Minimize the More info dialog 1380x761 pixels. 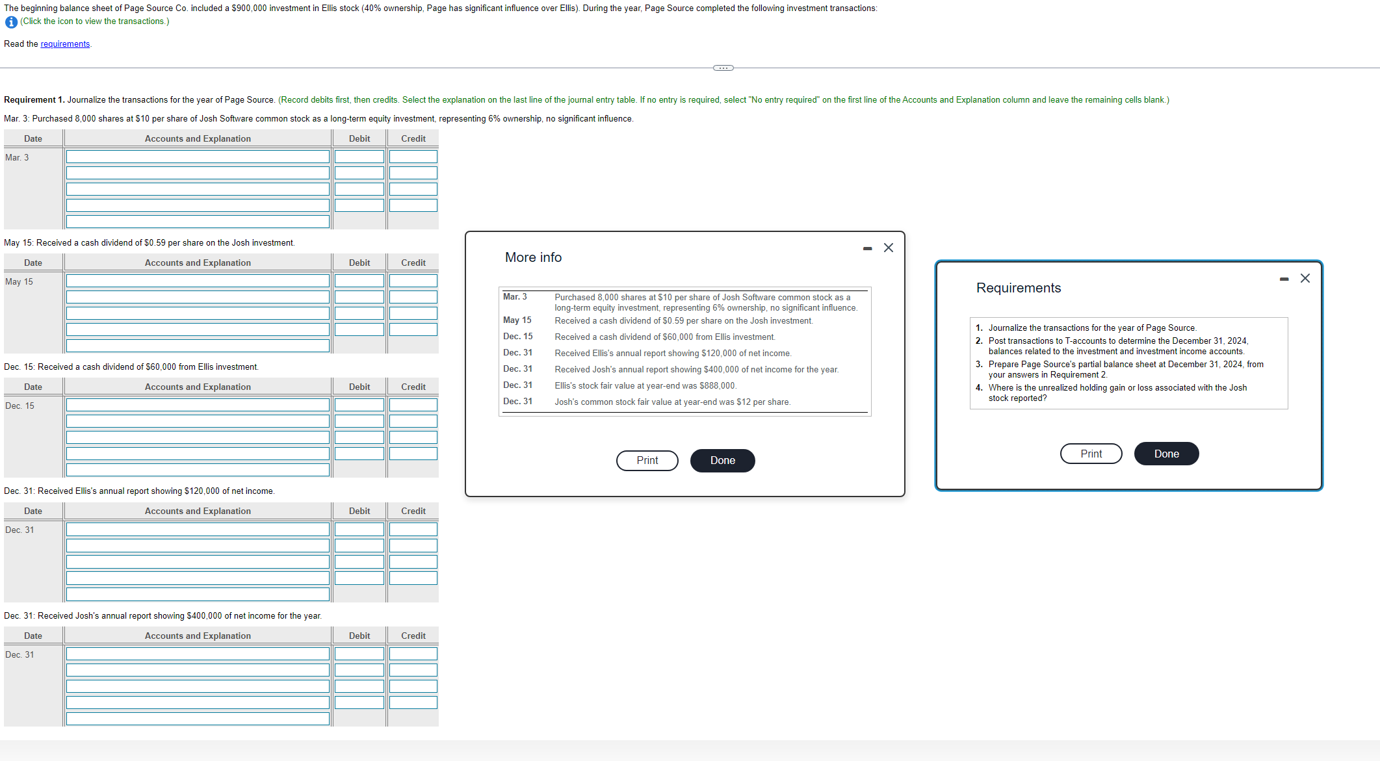point(867,248)
